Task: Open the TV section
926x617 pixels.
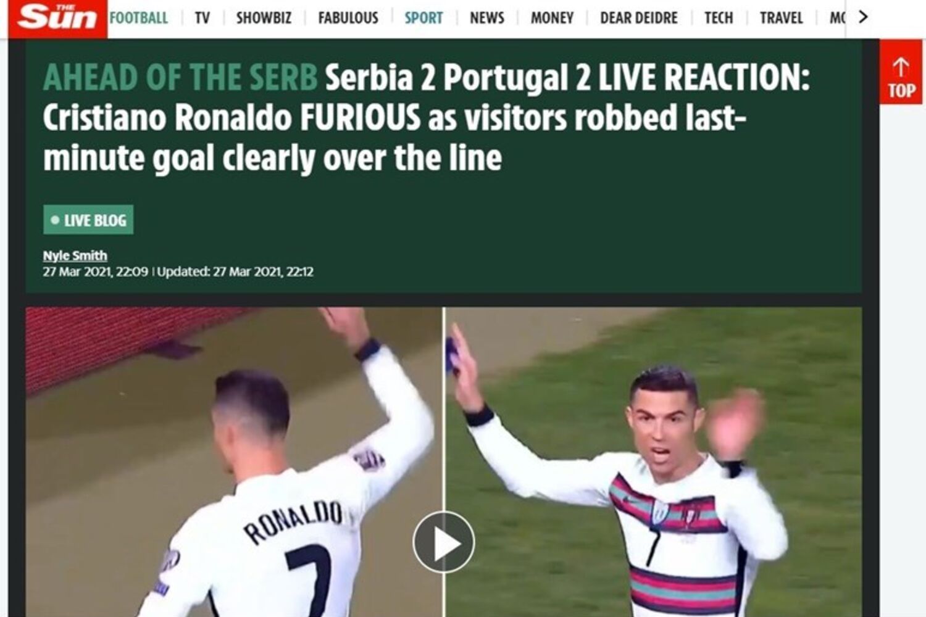Action: click(x=202, y=18)
